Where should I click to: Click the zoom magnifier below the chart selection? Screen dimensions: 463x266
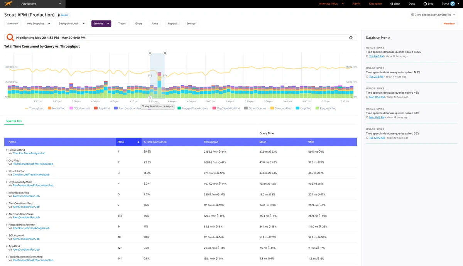click(150, 98)
